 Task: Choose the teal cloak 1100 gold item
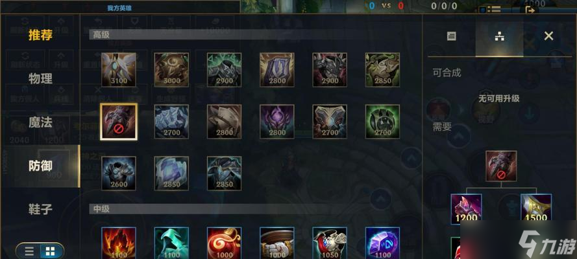[171, 243]
